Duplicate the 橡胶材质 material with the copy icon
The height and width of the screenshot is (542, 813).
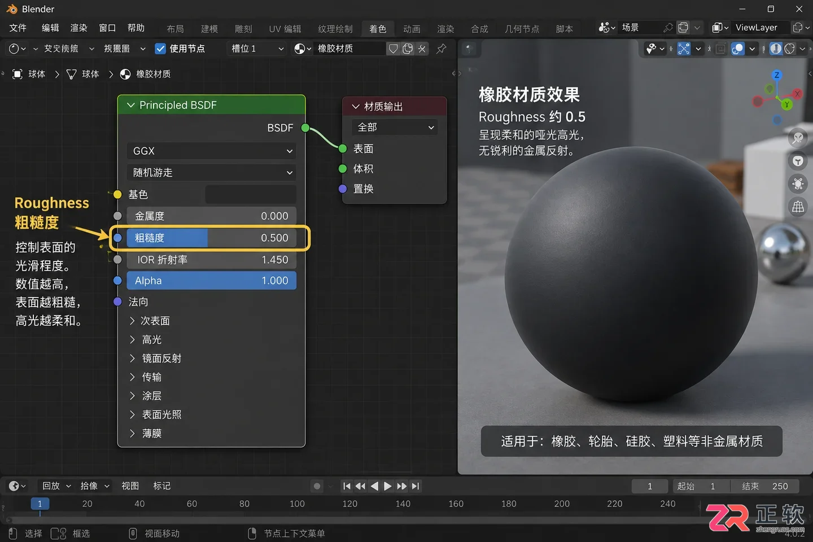[x=408, y=49]
